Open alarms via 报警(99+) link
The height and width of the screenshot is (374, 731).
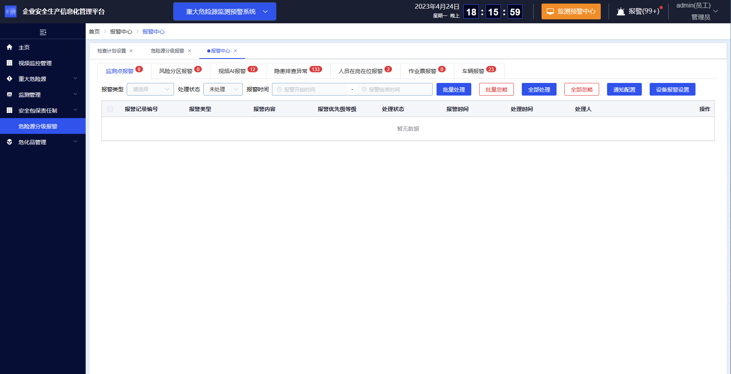point(644,11)
